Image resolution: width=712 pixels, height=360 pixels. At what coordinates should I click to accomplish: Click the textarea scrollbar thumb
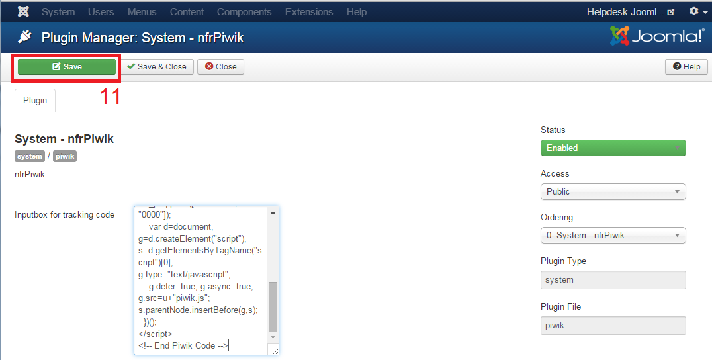point(273,307)
